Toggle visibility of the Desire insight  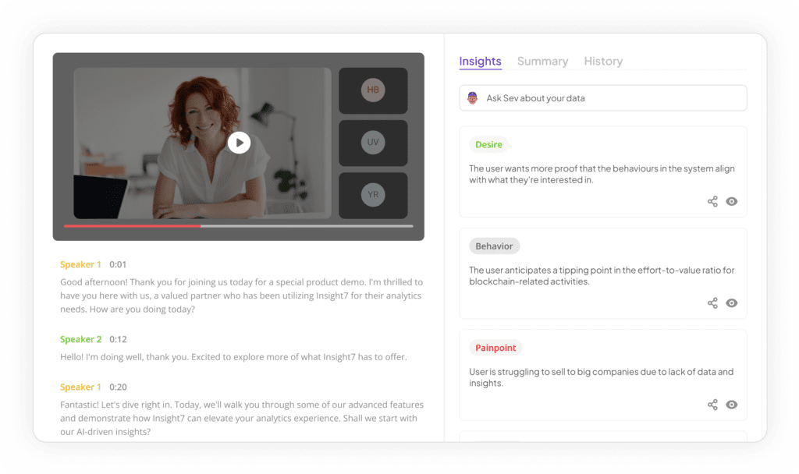click(732, 201)
